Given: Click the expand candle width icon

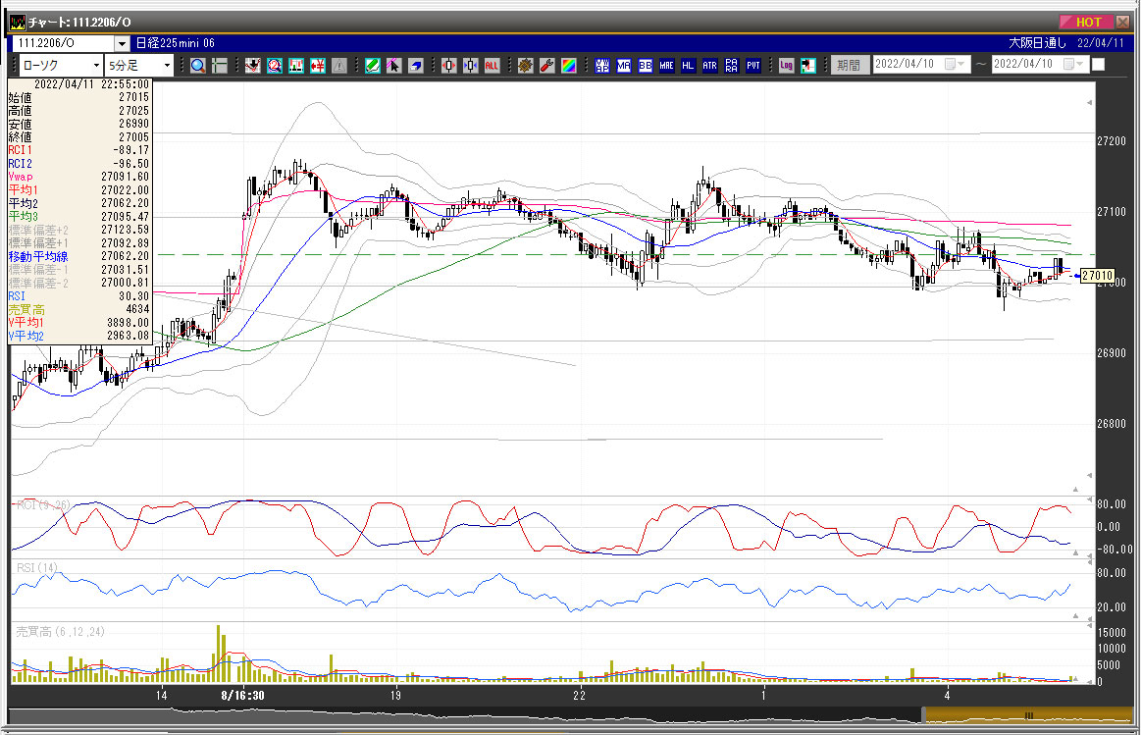Looking at the screenshot, I should (471, 66).
